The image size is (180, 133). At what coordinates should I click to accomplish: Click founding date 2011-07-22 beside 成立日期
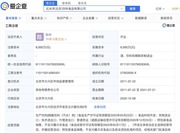pyautogui.click(x=128, y=81)
